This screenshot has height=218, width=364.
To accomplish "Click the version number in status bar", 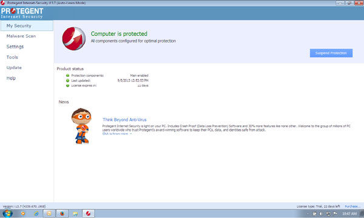I will tap(24, 206).
